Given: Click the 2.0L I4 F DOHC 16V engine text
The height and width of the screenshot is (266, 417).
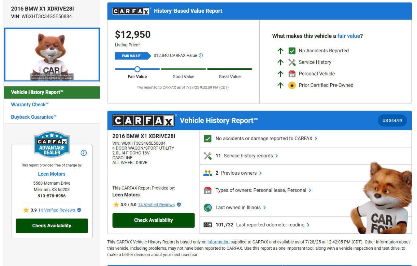Looking at the screenshot, I should (131, 153).
